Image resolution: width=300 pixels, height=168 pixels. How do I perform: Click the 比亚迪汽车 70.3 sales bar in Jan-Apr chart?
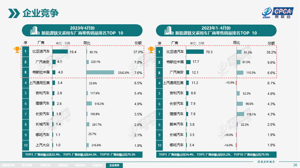tap(195, 52)
